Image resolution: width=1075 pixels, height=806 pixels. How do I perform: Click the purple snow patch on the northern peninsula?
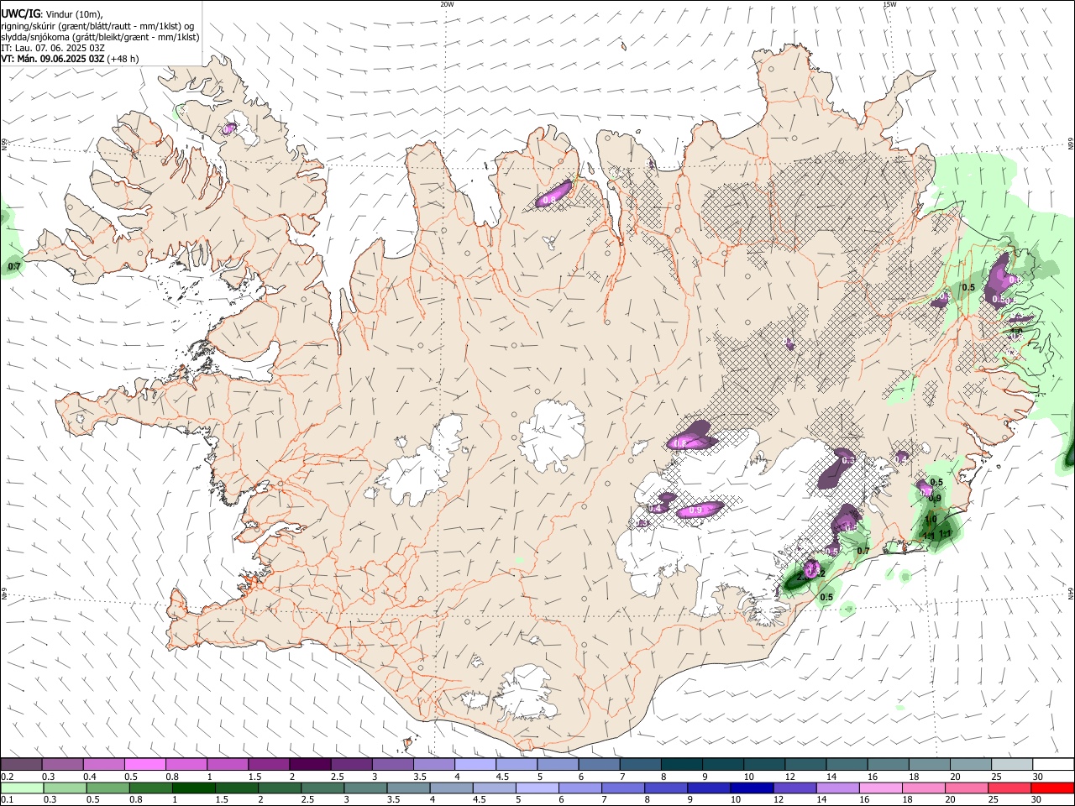pyautogui.click(x=554, y=195)
